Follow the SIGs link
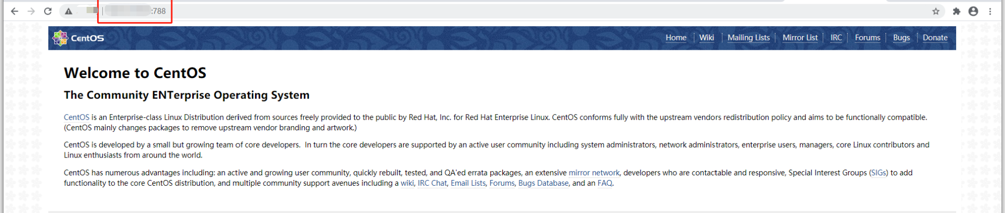The image size is (1005, 213). coord(879,173)
